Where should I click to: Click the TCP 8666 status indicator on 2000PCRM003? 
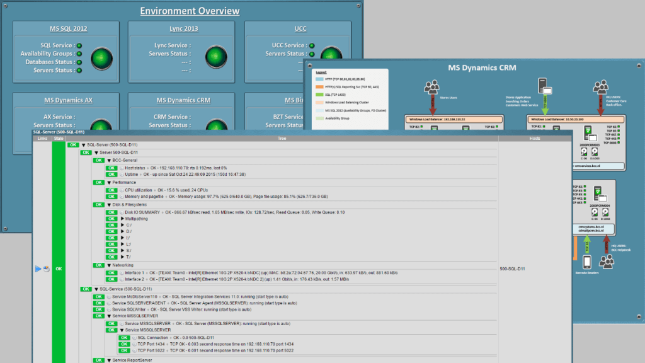click(619, 143)
